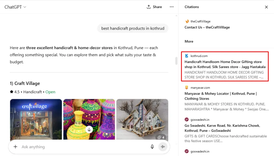Click the image gallery count icon

coord(161,137)
